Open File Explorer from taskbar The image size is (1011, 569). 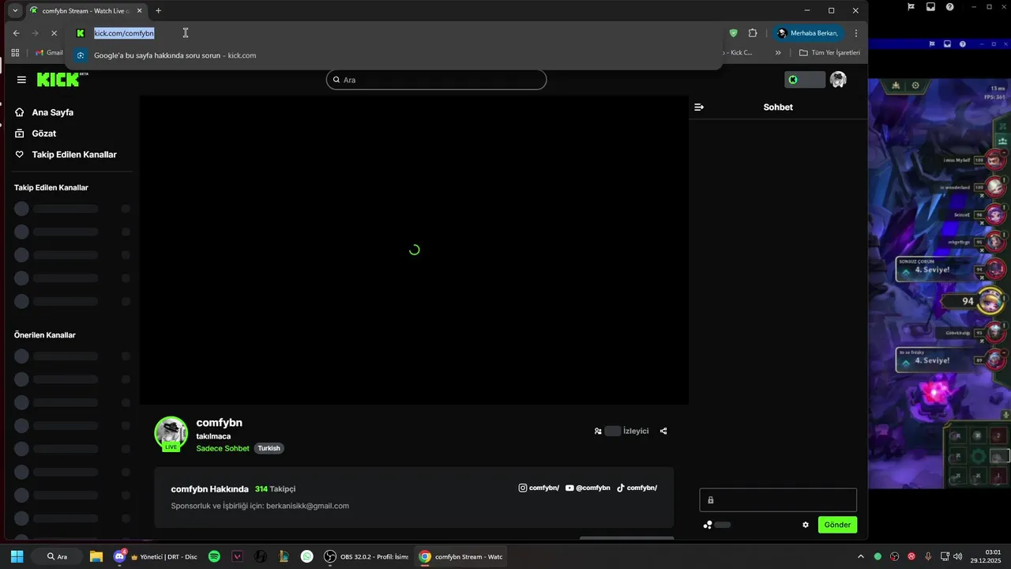[96, 556]
